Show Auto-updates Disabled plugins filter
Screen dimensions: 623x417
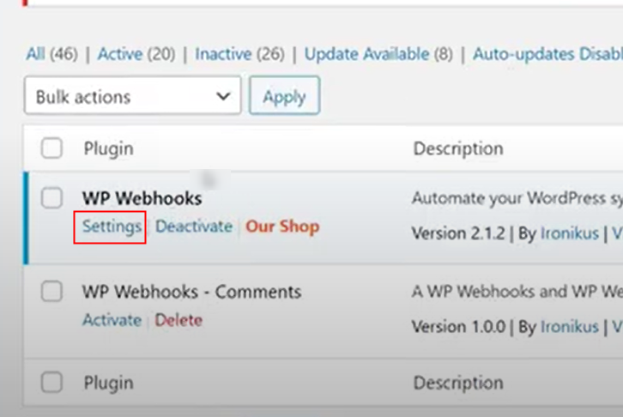547,53
